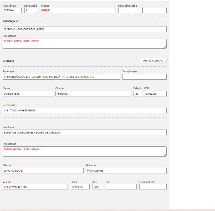
Task: Select the GUINCHO LEVE (AUTO) service field
Action: point(85,29)
